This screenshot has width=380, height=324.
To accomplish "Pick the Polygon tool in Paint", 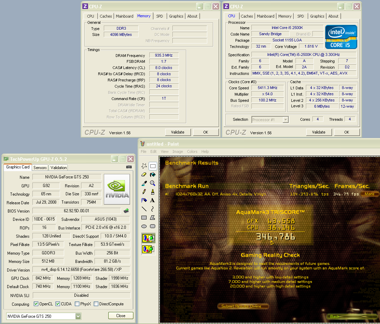I will tap(153, 217).
